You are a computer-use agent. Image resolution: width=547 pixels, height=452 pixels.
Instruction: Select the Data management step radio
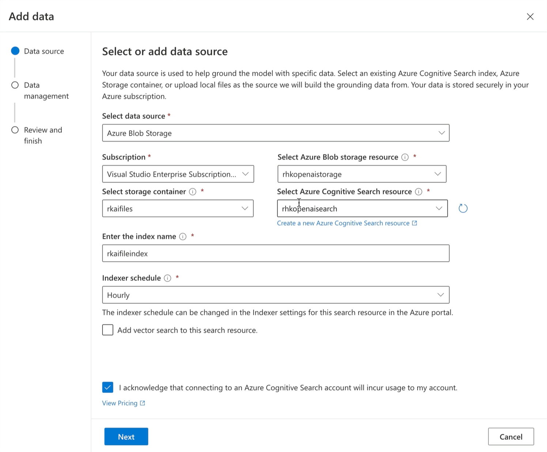pos(15,85)
